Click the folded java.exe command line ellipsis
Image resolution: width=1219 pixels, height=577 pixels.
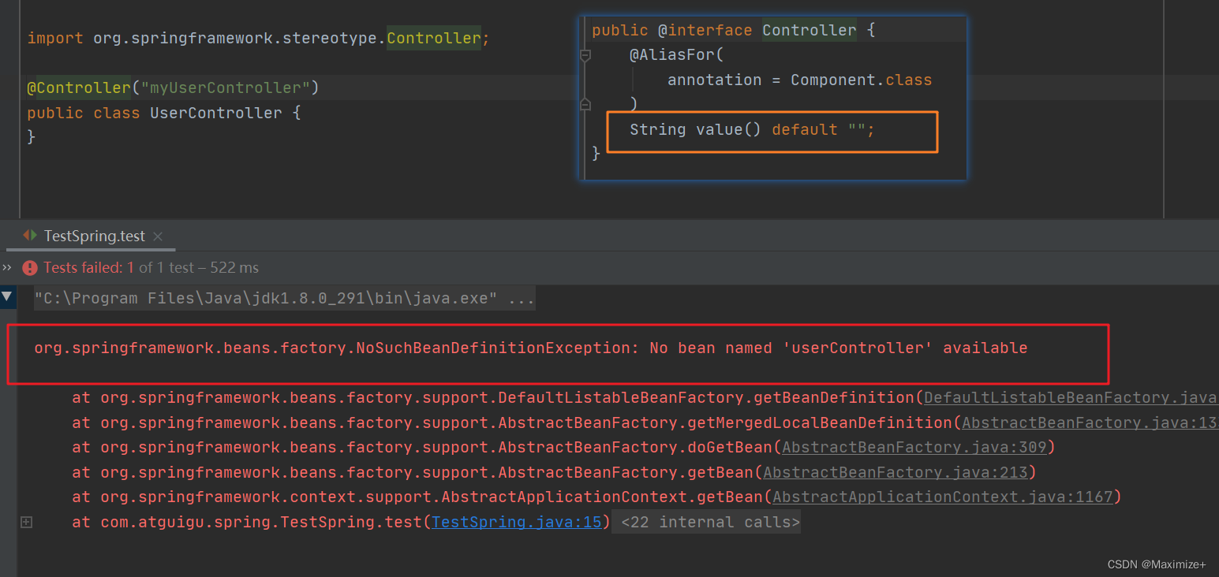[522, 299]
